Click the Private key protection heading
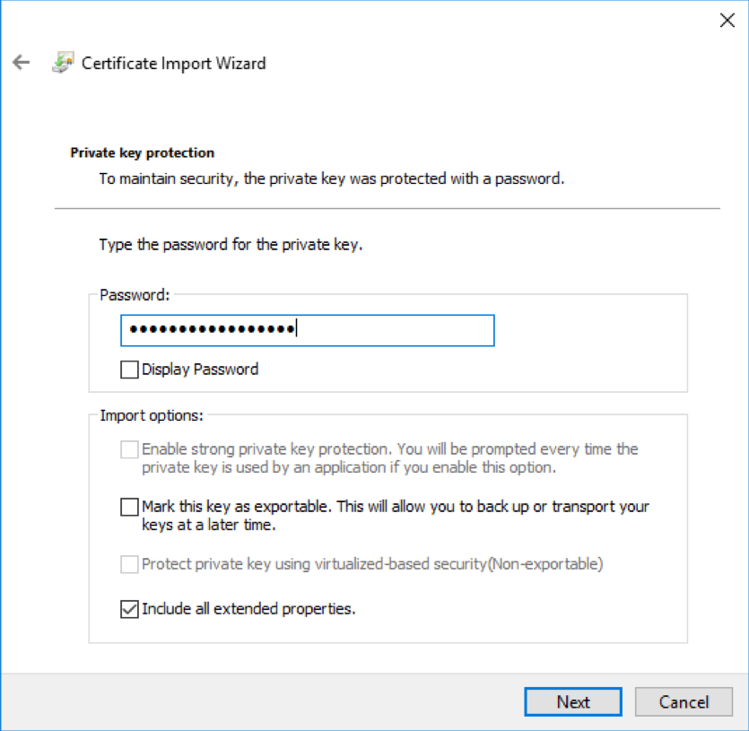The width and height of the screenshot is (749, 731). click(x=142, y=152)
